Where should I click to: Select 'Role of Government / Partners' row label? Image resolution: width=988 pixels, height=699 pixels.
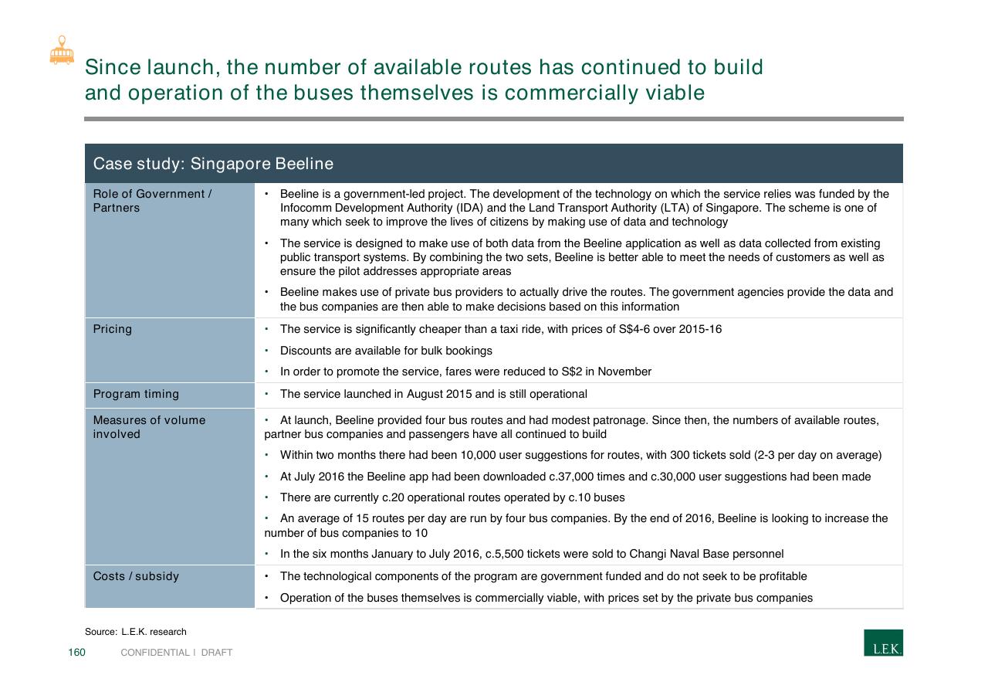152,201
